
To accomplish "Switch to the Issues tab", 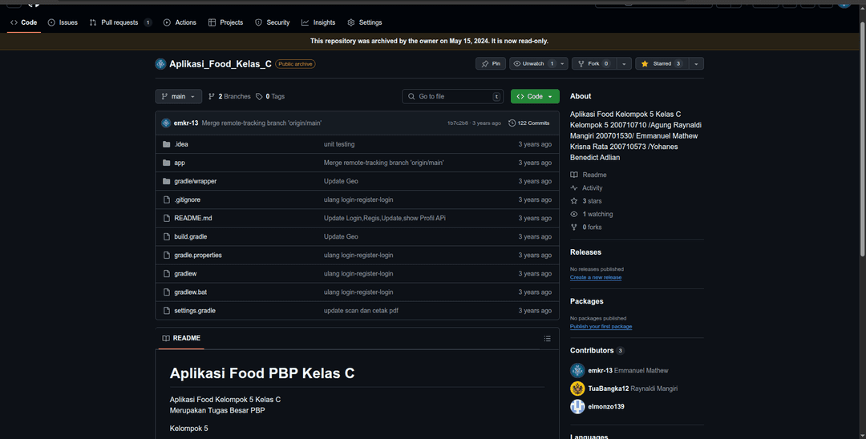I will click(63, 22).
